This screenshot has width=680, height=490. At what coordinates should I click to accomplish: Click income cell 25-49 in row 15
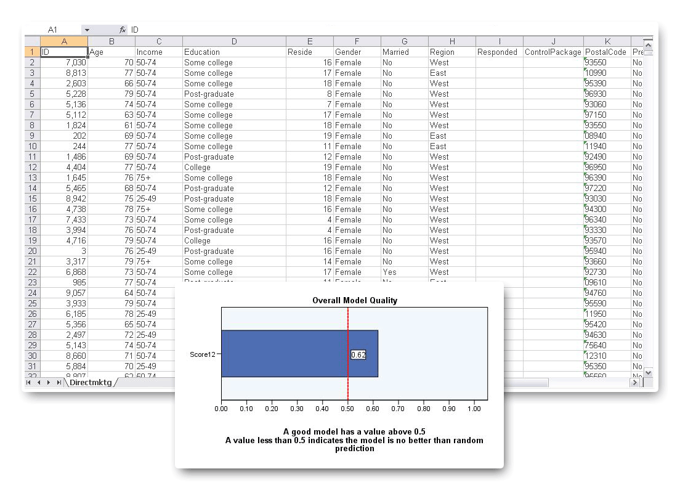point(159,199)
